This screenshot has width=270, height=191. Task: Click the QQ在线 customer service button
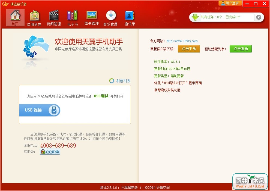[x=50, y=152]
